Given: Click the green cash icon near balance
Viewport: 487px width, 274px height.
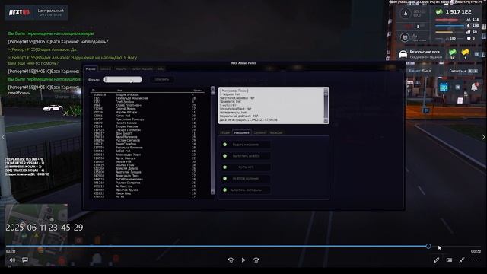Looking at the screenshot, I should pyautogui.click(x=439, y=12).
